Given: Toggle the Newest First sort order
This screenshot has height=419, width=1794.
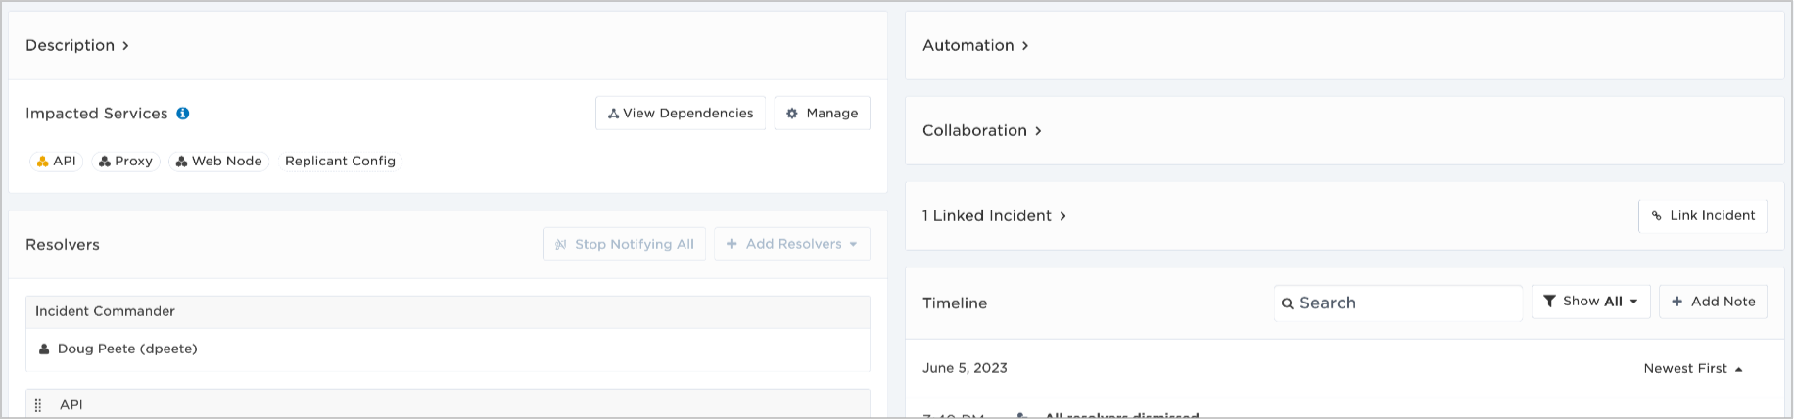Looking at the screenshot, I should [x=1693, y=369].
